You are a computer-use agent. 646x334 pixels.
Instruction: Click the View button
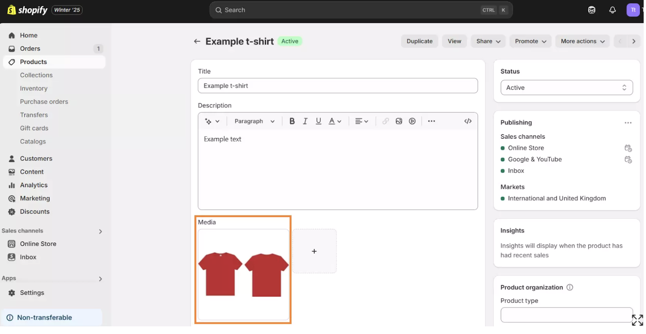454,41
